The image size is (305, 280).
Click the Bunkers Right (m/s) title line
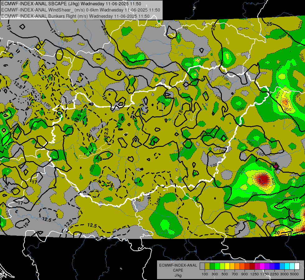coord(75,16)
